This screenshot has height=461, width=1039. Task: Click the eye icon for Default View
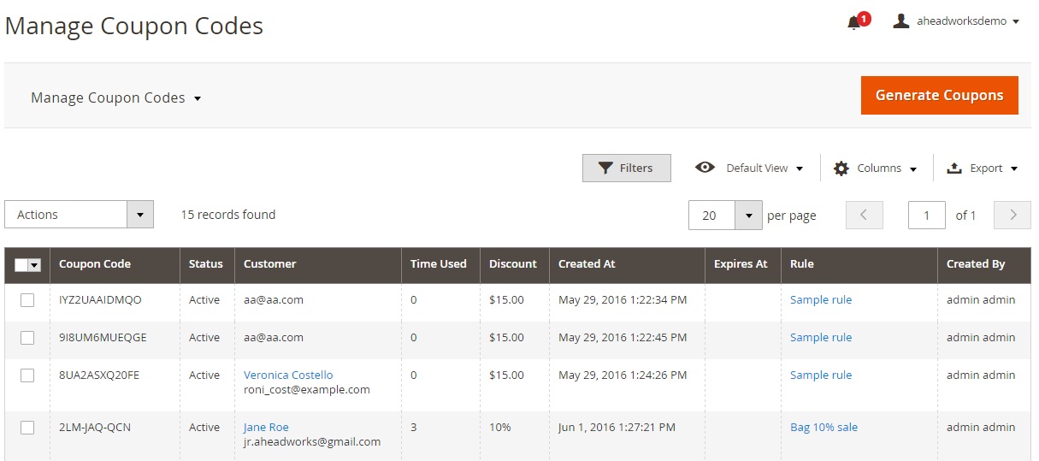tap(705, 168)
